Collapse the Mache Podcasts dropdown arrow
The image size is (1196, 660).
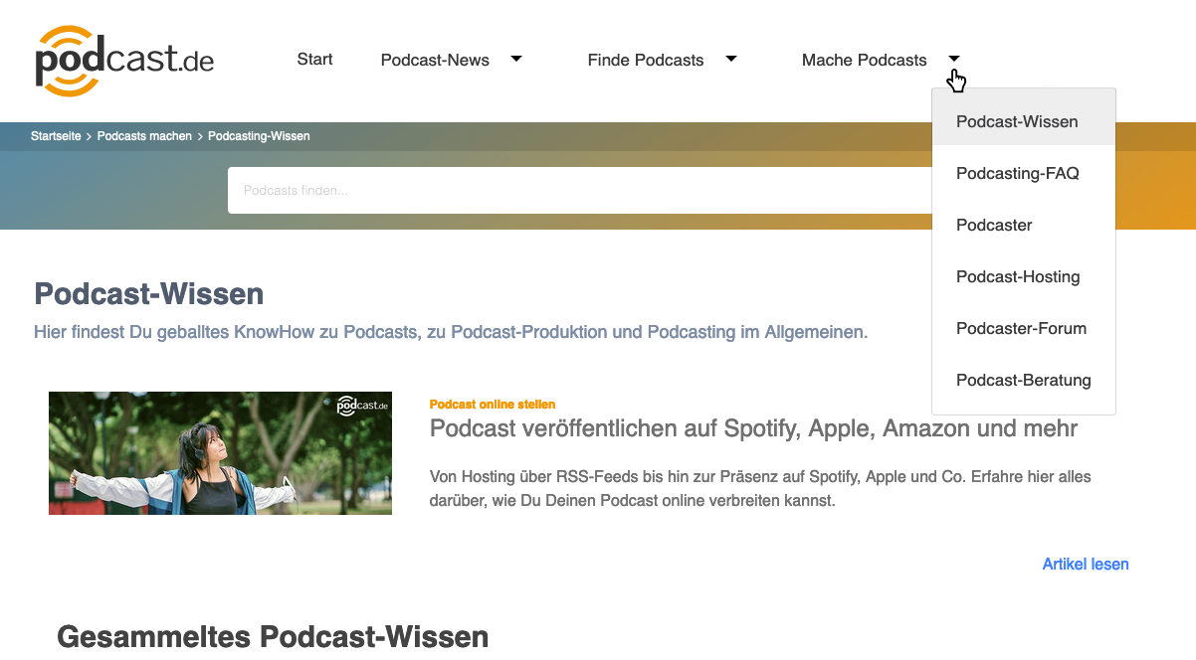[954, 59]
